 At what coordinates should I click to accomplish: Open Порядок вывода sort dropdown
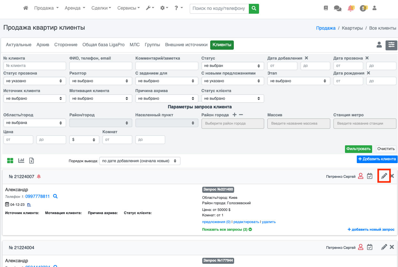(x=140, y=161)
